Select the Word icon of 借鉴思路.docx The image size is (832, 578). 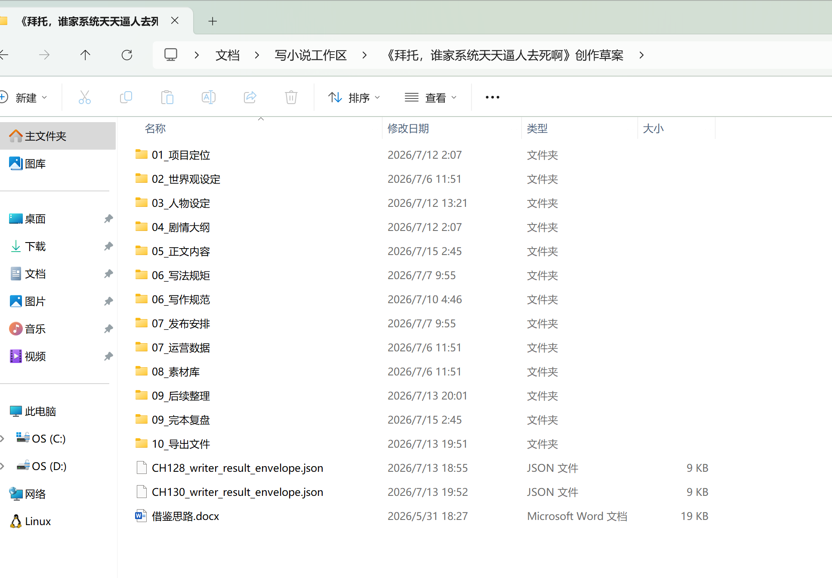(142, 516)
